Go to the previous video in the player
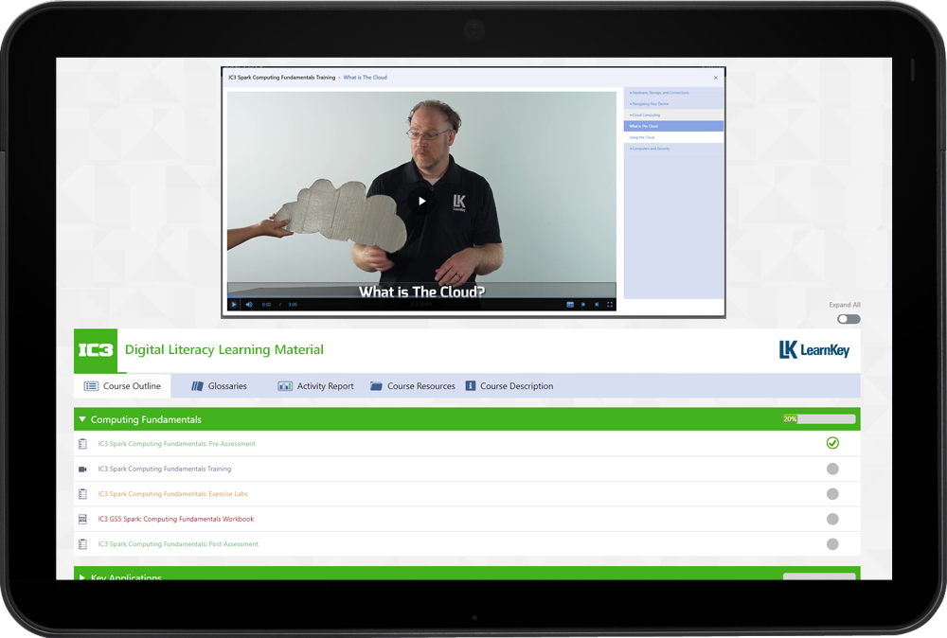Screen dimensions: 947x638 tap(583, 304)
